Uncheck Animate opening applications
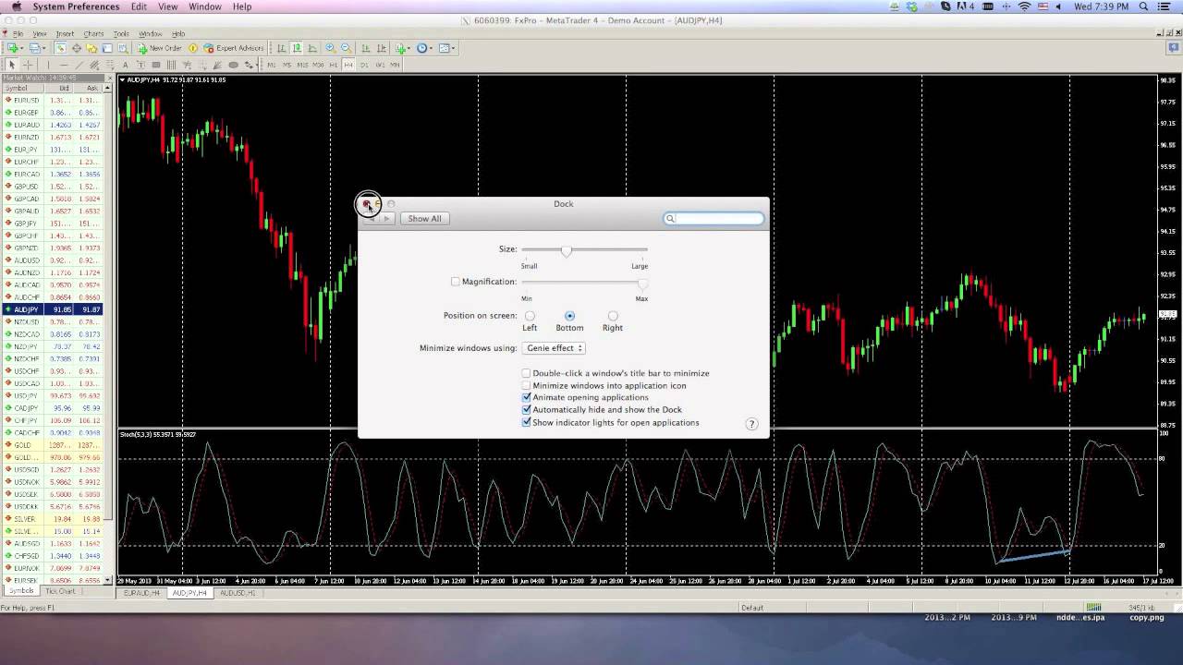The image size is (1183, 665). pos(527,397)
